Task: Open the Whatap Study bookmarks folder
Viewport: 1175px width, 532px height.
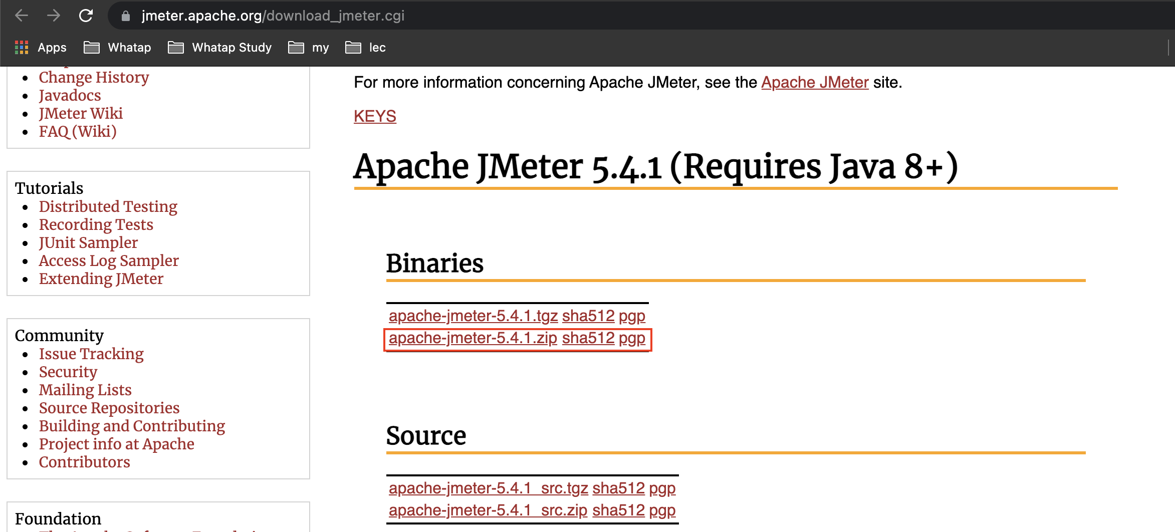Action: [x=219, y=48]
